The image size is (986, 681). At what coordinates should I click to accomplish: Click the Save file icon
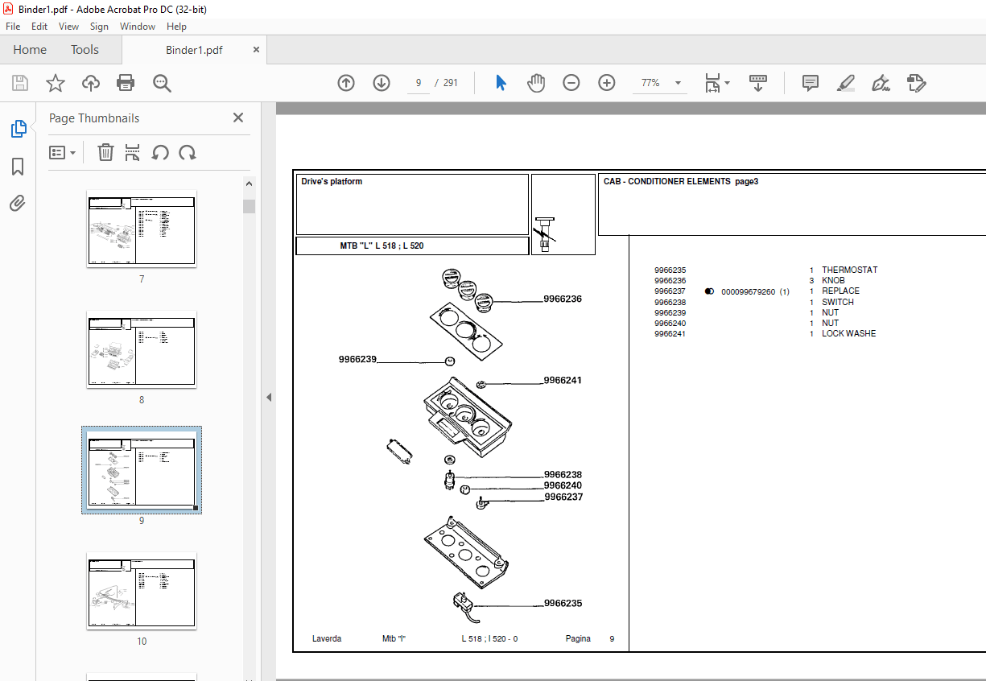click(x=20, y=83)
